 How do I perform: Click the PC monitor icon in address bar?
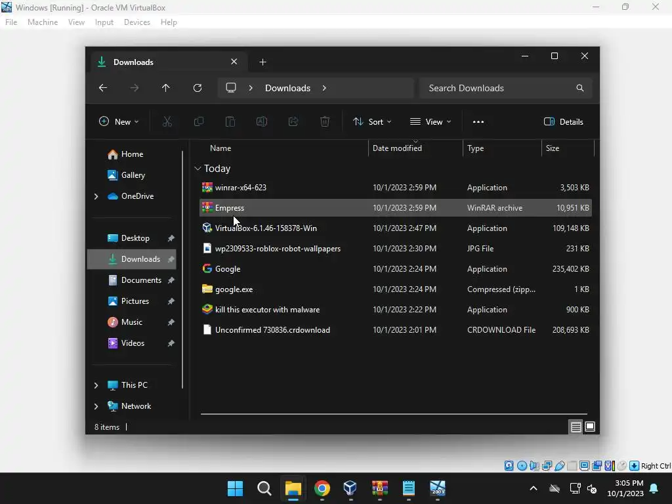tap(231, 87)
